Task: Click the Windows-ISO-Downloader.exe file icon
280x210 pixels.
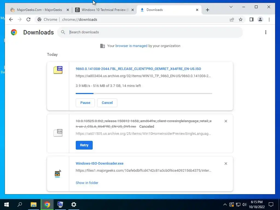Action: point(58,174)
